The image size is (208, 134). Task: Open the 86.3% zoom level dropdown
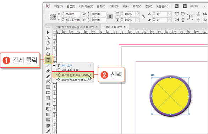point(204,6)
